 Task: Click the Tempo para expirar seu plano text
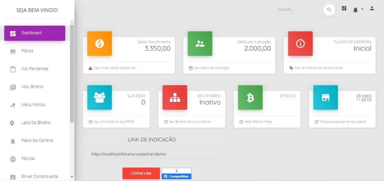[342, 122]
